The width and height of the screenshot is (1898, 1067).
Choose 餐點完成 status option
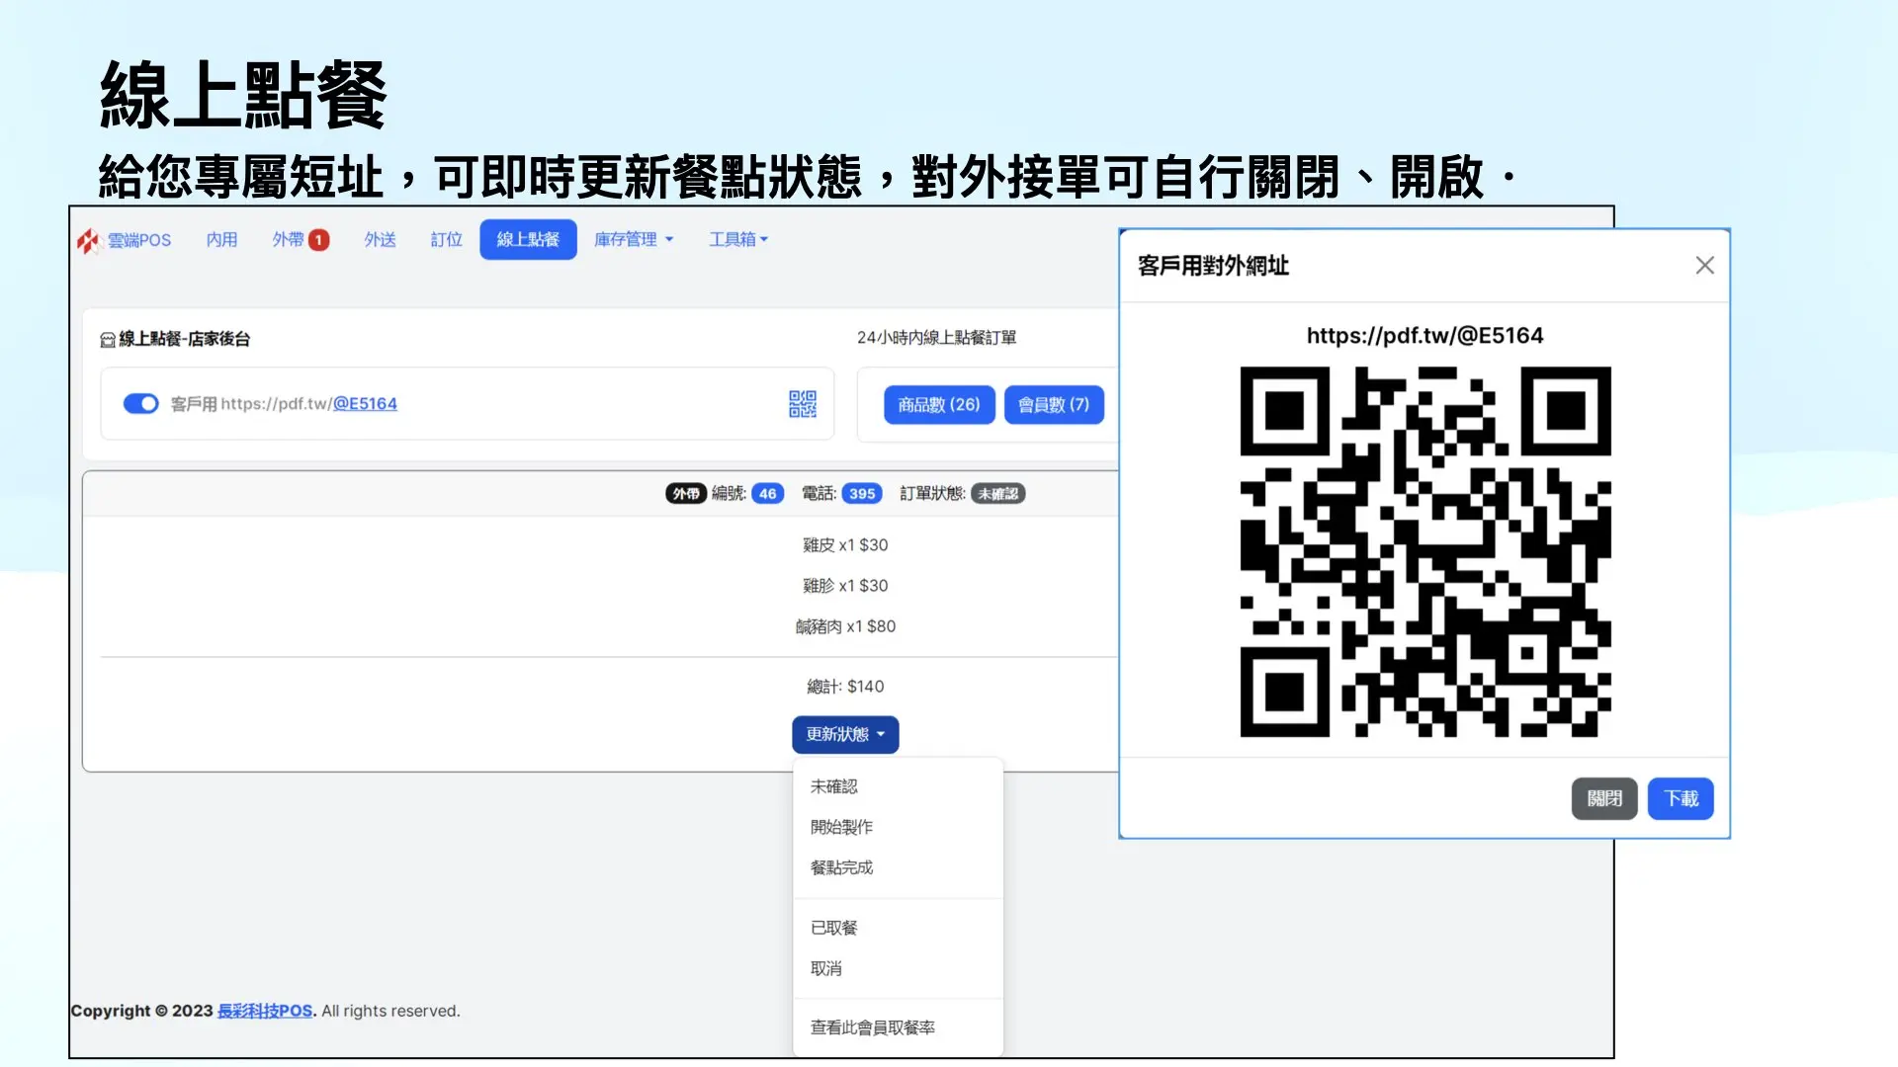tap(841, 867)
